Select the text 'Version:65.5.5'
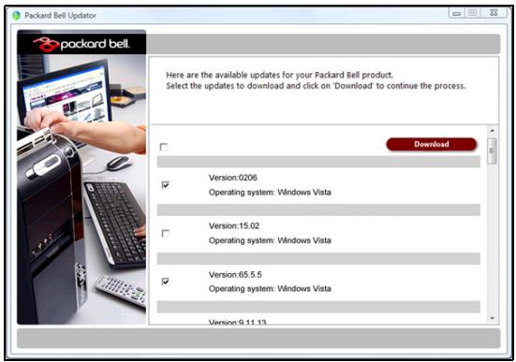This screenshot has height=362, width=516. tap(235, 275)
